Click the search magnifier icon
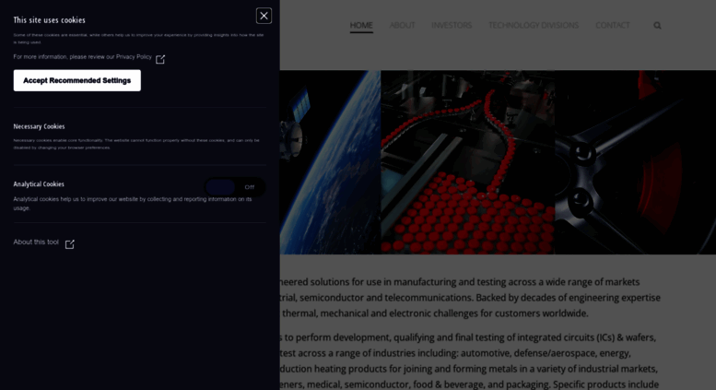The width and height of the screenshot is (716, 390). [x=657, y=26]
